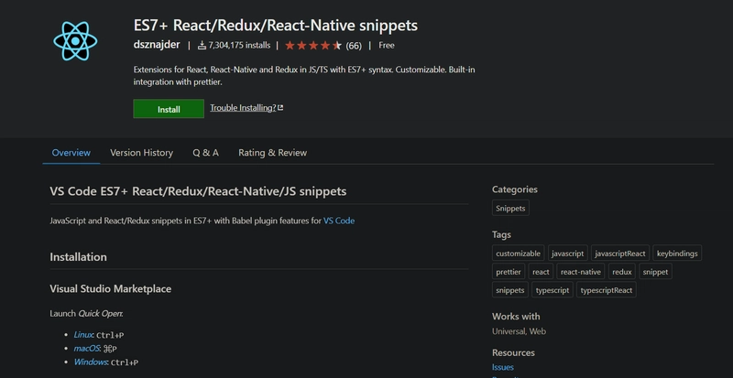The height and width of the screenshot is (378, 733).
Task: Click the macOS quick open link
Action: point(87,349)
